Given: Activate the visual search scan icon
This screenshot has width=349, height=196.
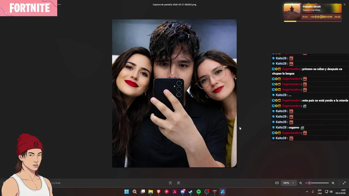Looking at the screenshot, I should tap(170, 183).
